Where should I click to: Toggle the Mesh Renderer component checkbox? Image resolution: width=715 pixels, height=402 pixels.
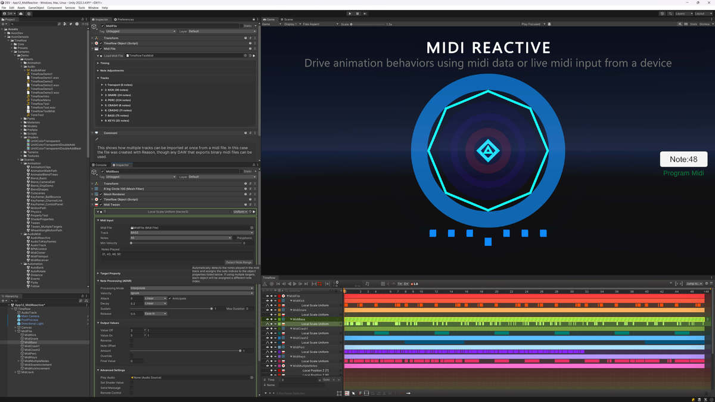pyautogui.click(x=101, y=194)
